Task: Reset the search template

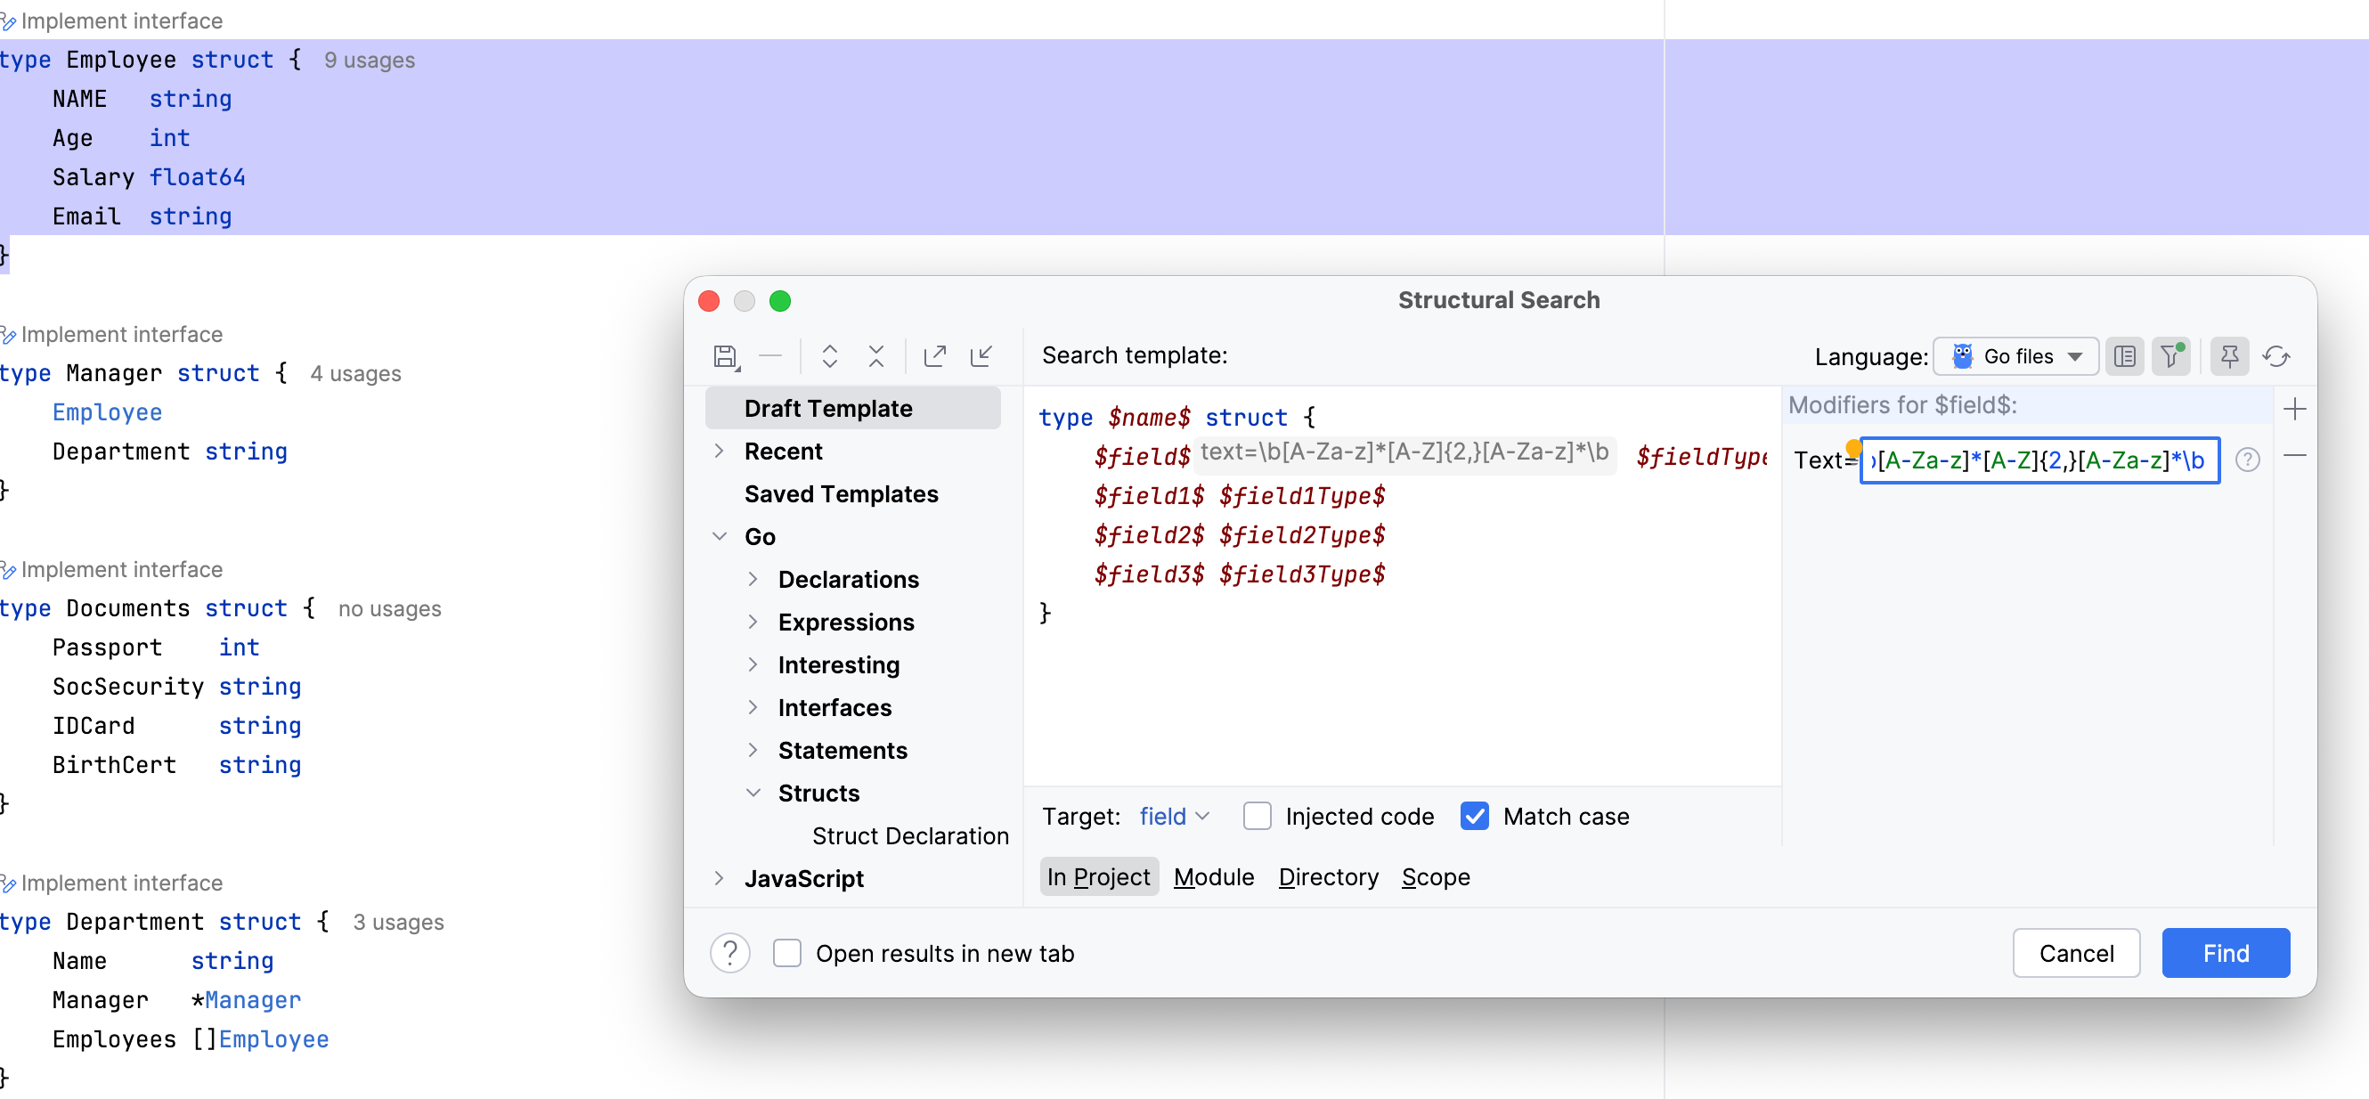Action: 2278,356
